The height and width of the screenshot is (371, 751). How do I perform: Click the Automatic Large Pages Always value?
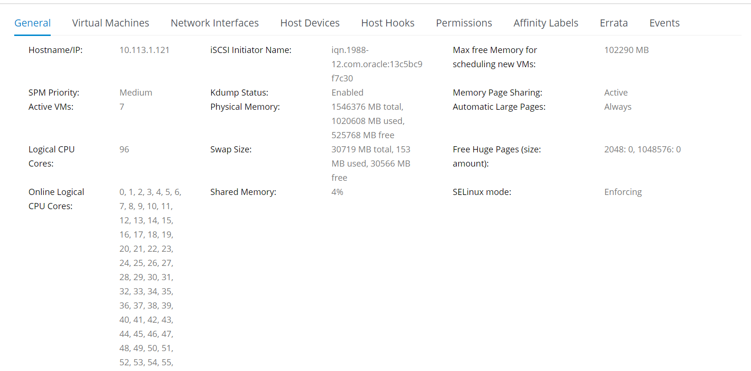click(x=617, y=107)
